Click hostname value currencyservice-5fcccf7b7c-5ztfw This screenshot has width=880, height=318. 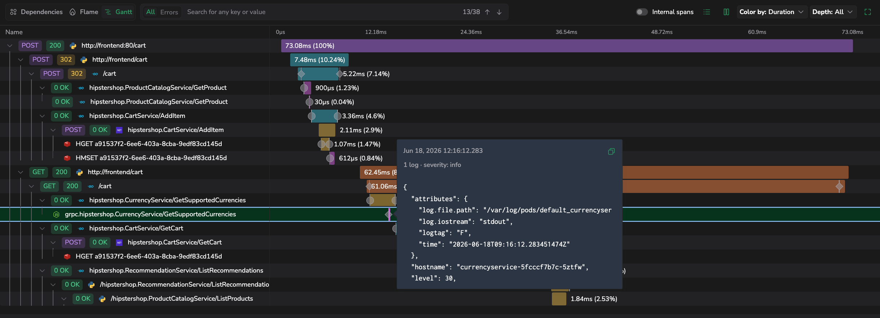(x=520, y=267)
